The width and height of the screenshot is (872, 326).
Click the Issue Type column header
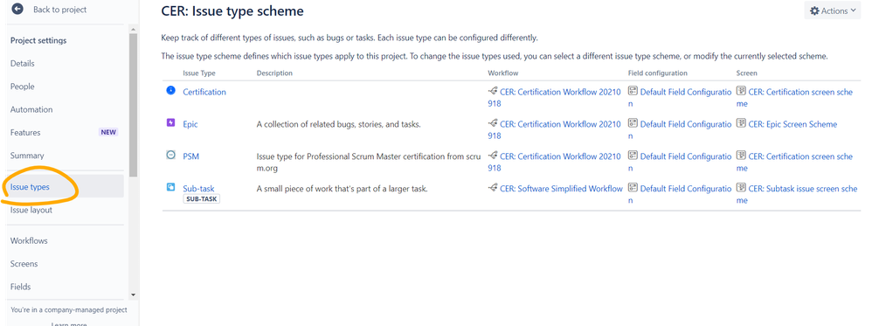[199, 73]
